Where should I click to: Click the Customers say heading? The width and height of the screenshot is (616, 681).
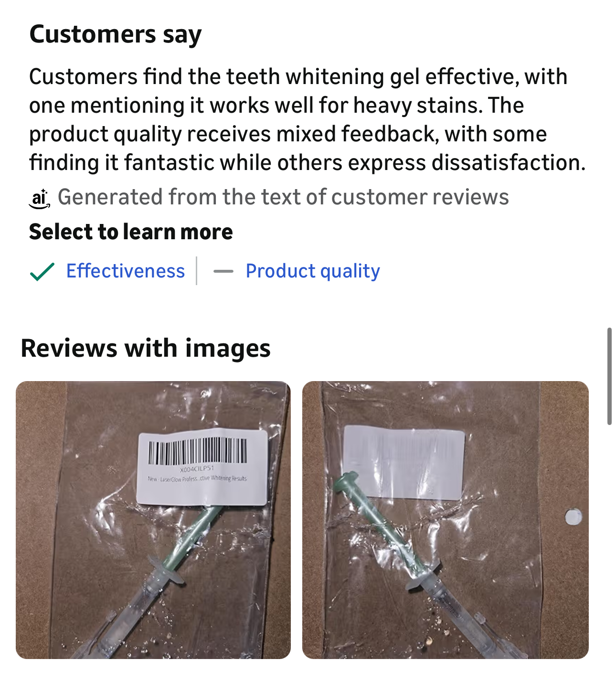coord(116,34)
